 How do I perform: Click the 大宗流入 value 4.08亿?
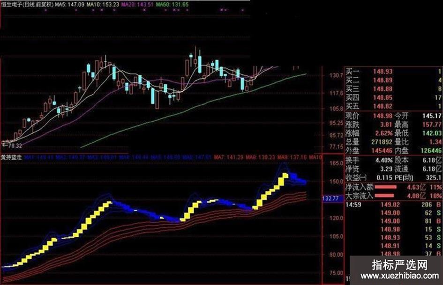coord(416,196)
